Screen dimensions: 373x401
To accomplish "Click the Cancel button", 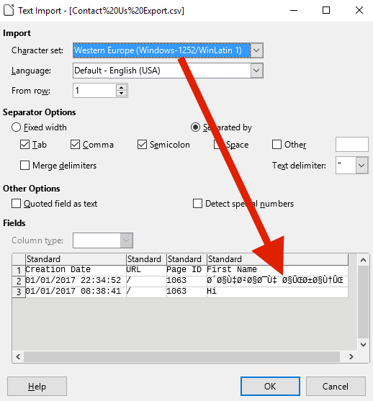I will (336, 387).
